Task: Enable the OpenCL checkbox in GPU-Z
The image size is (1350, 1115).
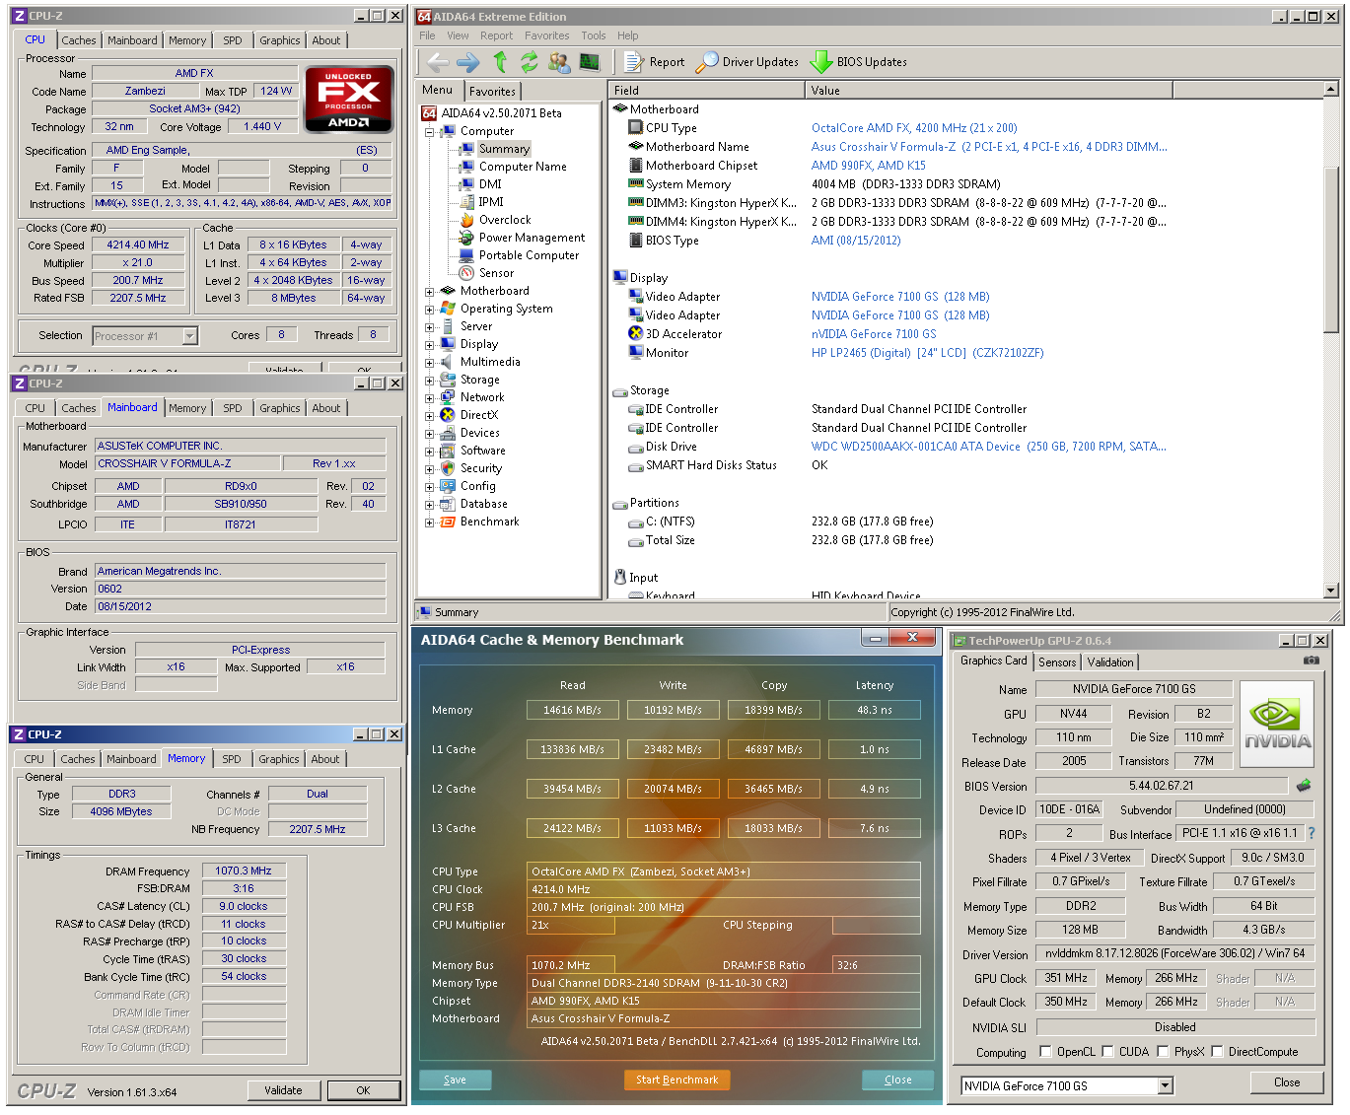Action: tap(1045, 1051)
